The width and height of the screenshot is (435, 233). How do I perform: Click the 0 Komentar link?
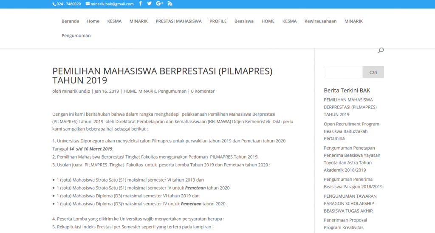[203, 91]
